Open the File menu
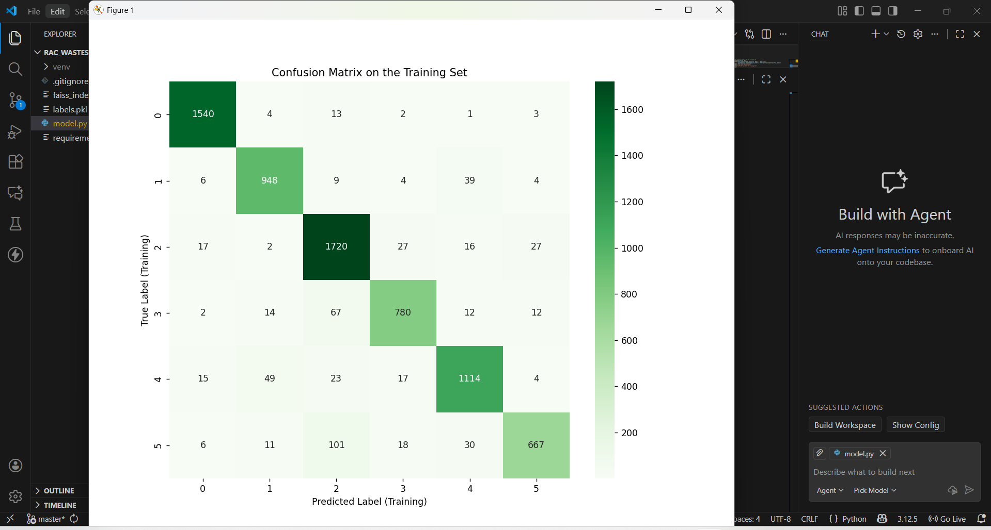Screen dimensions: 991x530 [34, 11]
